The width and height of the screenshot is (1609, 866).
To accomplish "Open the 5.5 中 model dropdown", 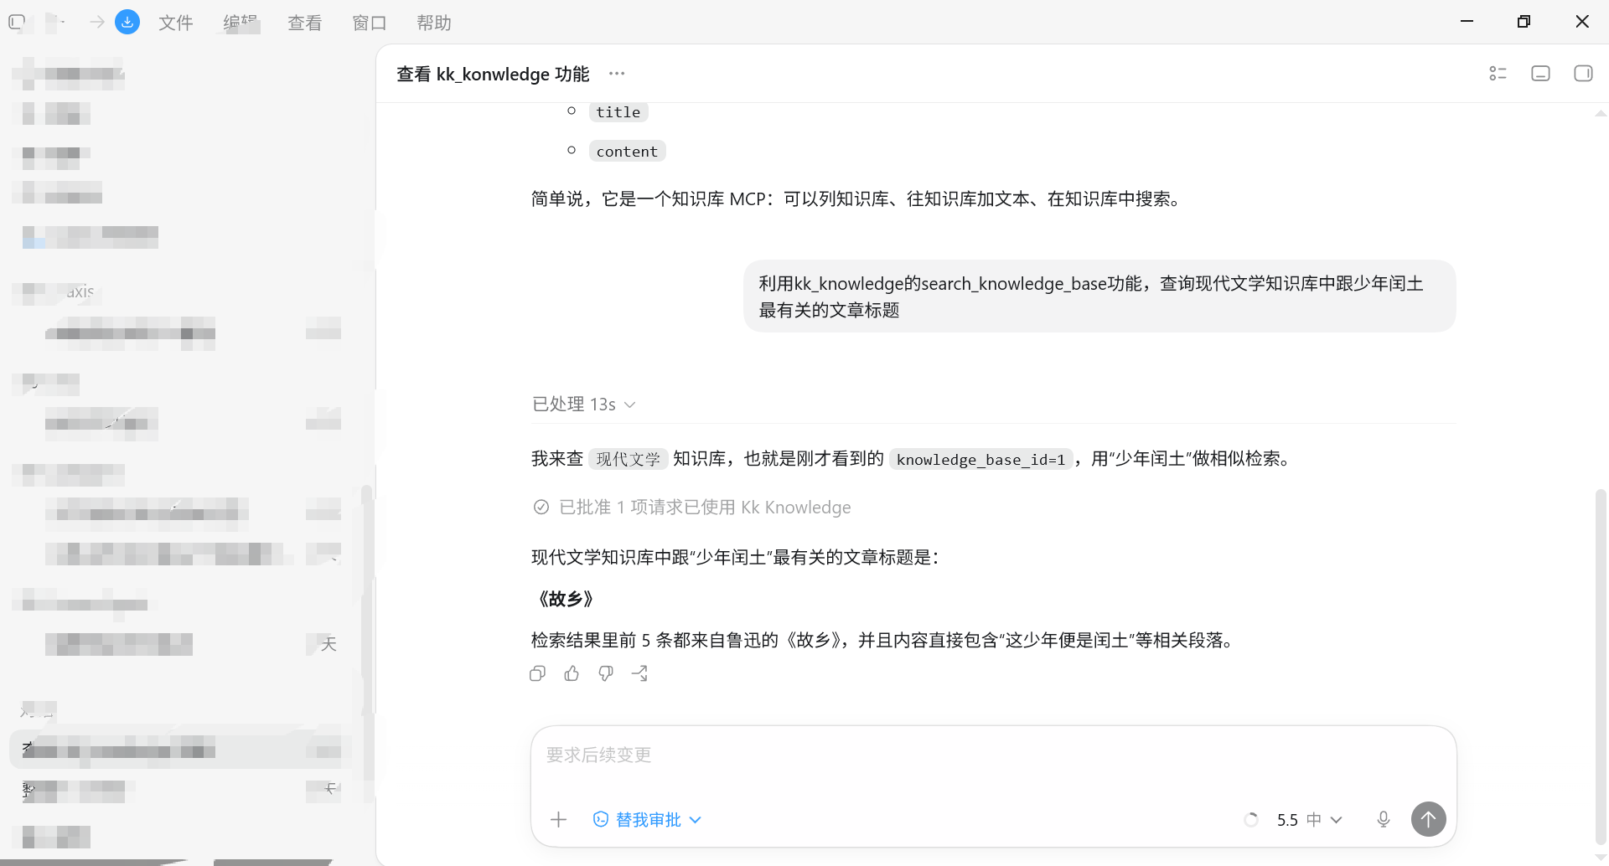I will coord(1309,820).
